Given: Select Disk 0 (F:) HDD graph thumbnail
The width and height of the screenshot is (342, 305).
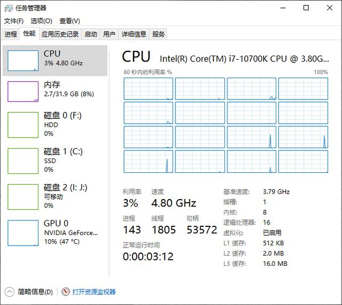Looking at the screenshot, I should click(x=24, y=124).
